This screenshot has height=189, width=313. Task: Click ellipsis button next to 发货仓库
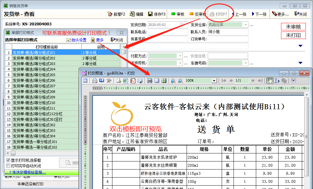point(251,25)
